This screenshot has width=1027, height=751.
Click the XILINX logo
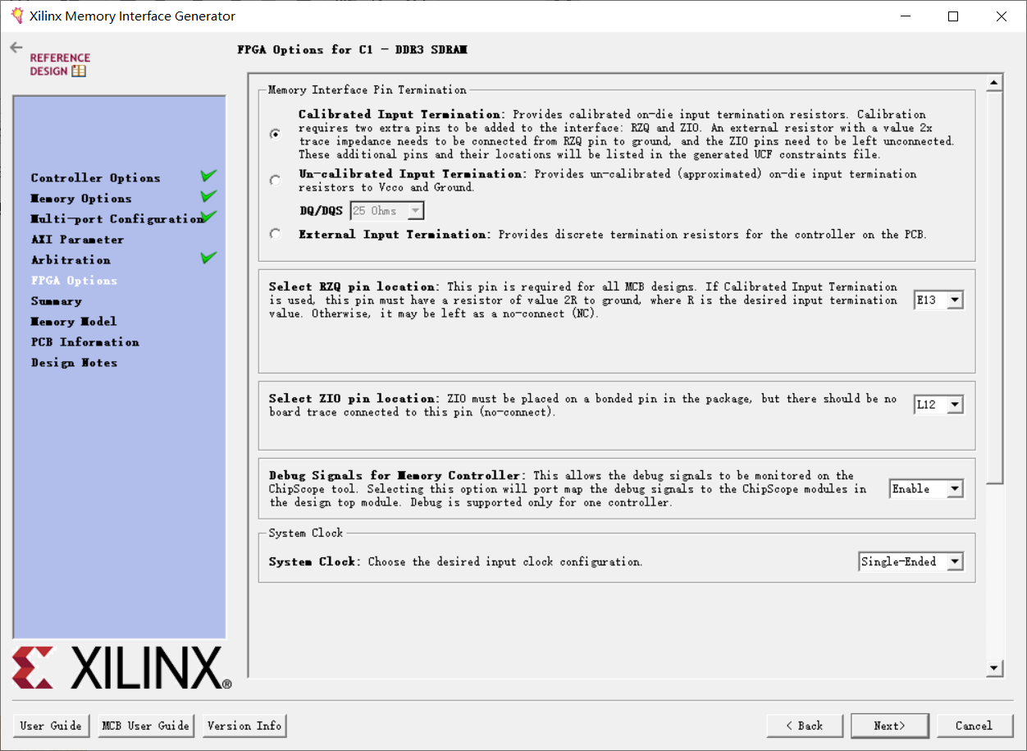click(121, 667)
